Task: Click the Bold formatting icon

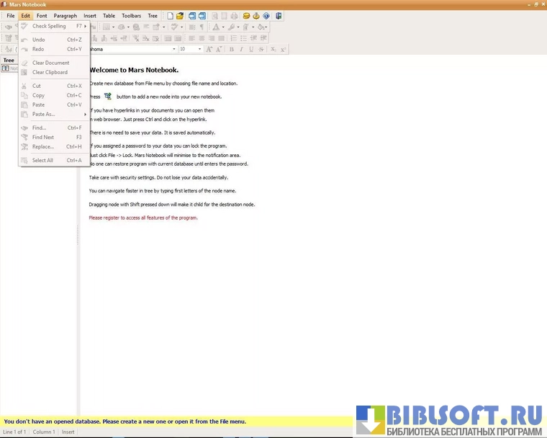Action: tap(230, 49)
